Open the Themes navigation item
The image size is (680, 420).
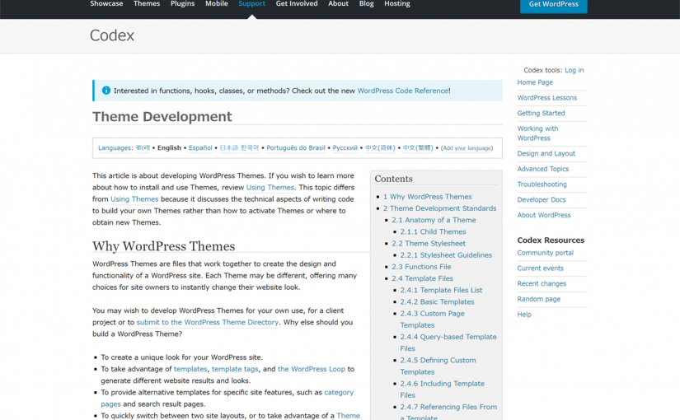pyautogui.click(x=147, y=4)
